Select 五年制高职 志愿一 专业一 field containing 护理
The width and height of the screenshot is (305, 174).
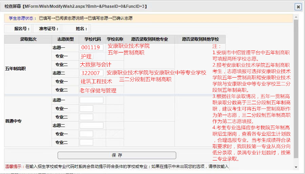(x=86, y=56)
